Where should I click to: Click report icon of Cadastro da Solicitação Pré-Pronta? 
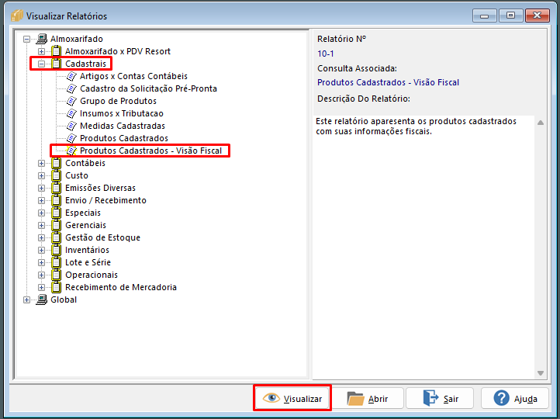pyautogui.click(x=72, y=88)
